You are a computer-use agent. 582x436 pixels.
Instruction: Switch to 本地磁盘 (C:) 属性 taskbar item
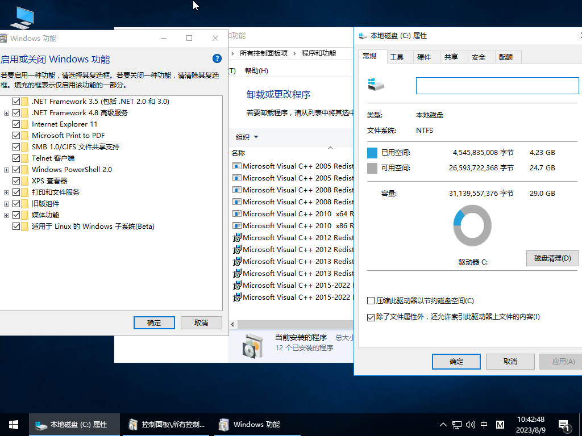(x=74, y=425)
